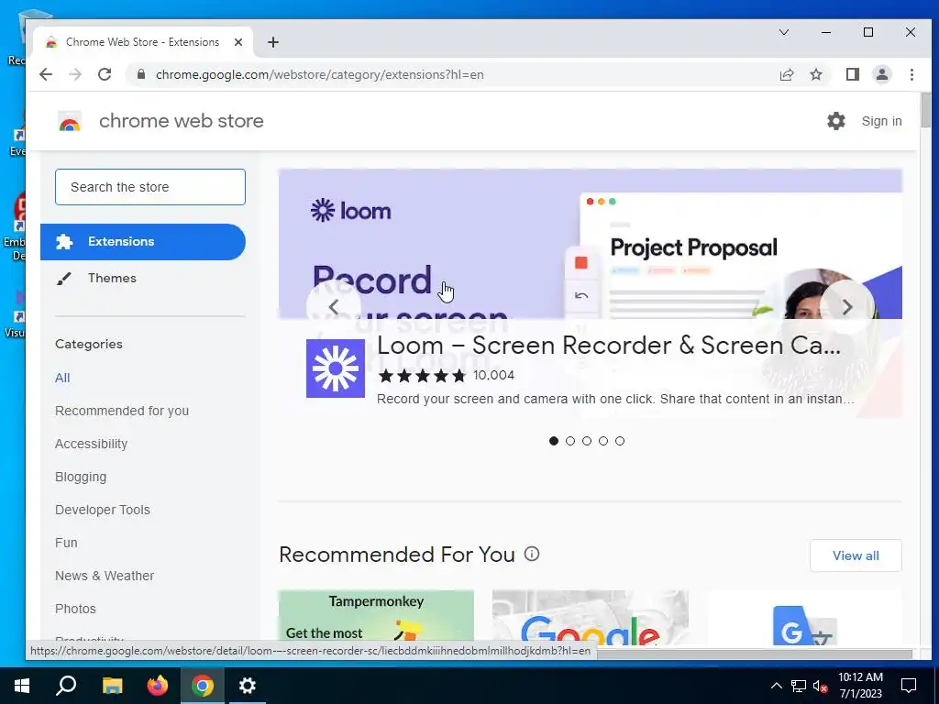This screenshot has height=704, width=939.
Task: Open web store settings gear
Action: [x=836, y=121]
